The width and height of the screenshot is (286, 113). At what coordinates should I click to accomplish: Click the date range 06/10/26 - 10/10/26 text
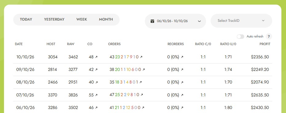pyautogui.click(x=172, y=21)
